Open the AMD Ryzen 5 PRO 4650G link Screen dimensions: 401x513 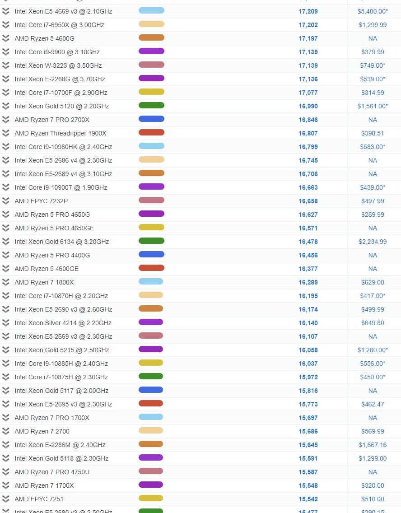pyautogui.click(x=52, y=215)
